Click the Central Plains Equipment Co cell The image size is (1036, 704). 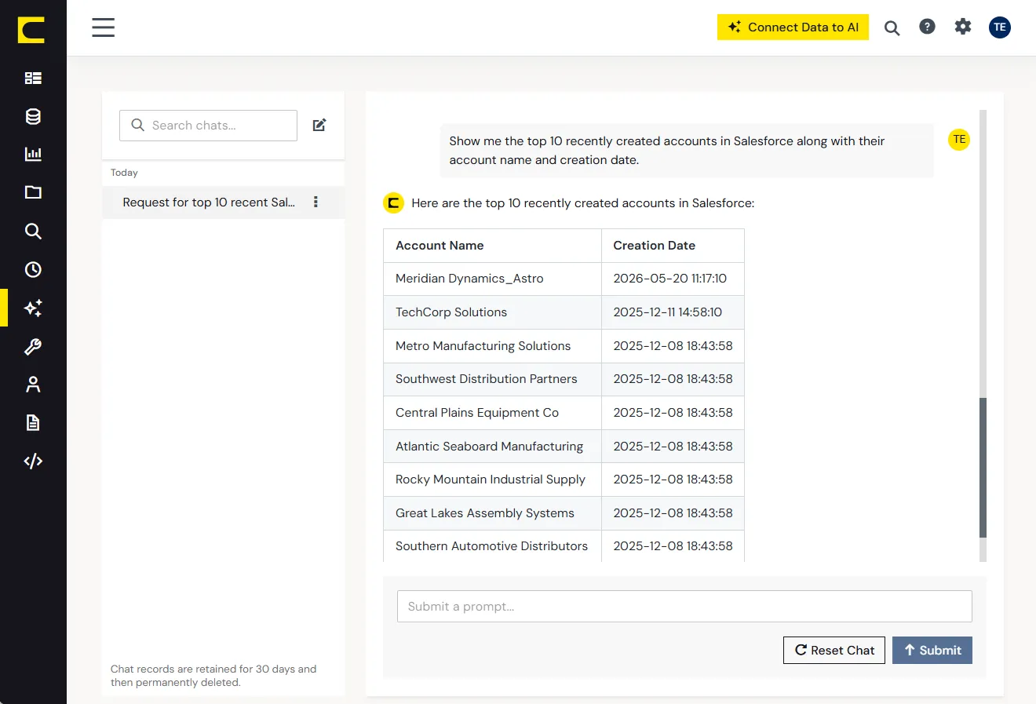coord(492,413)
